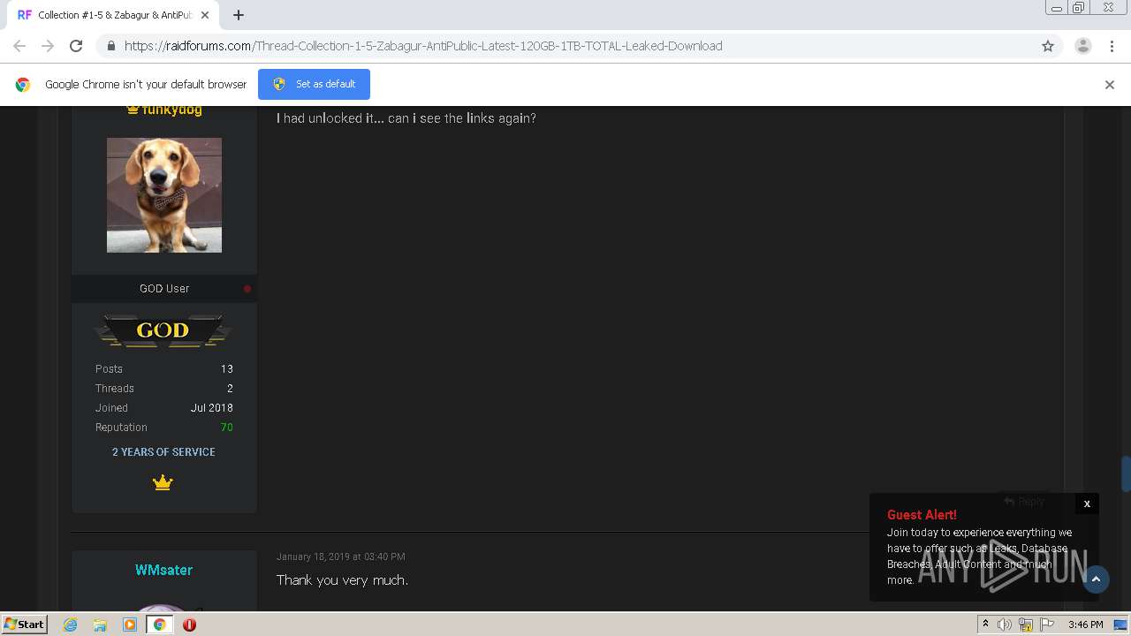The height and width of the screenshot is (636, 1131).
Task: Open the media player taskbar icon
Action: 130,625
